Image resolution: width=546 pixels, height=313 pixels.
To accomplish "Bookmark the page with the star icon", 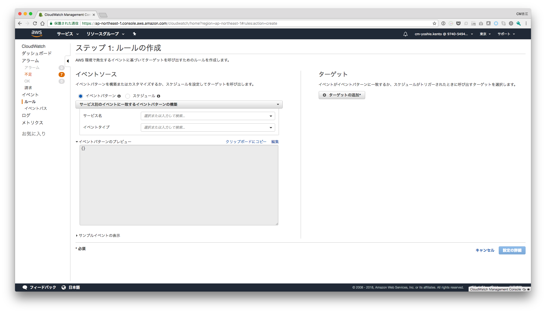I will tap(435, 23).
